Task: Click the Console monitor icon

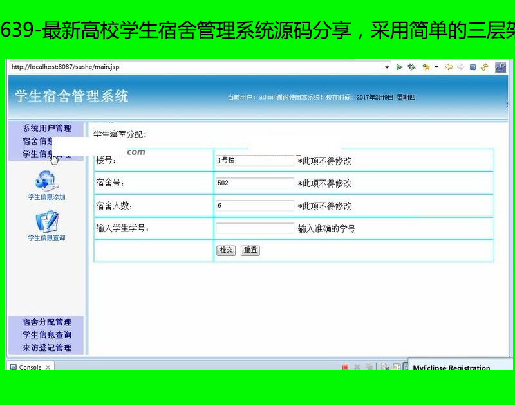Action: pos(13,367)
